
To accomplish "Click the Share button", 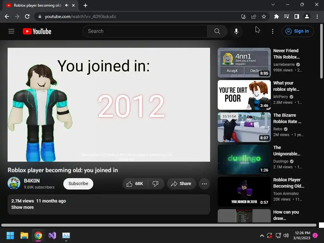I will point(181,184).
